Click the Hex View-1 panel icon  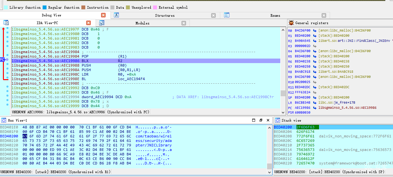4,120
